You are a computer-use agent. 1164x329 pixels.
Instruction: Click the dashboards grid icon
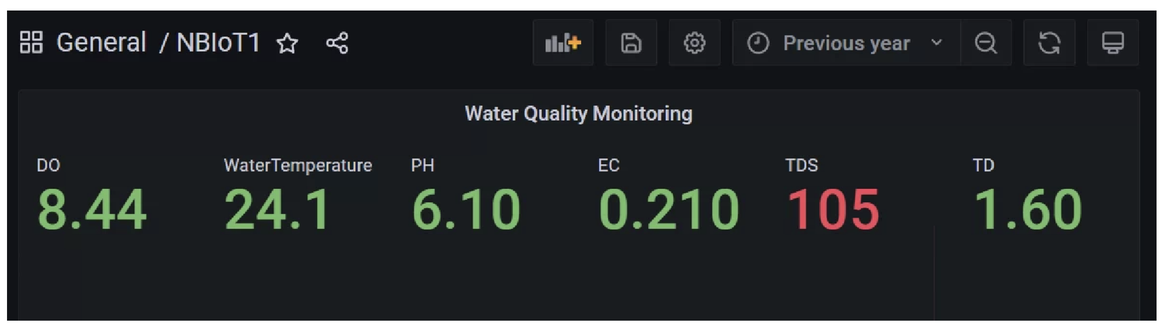tap(31, 42)
